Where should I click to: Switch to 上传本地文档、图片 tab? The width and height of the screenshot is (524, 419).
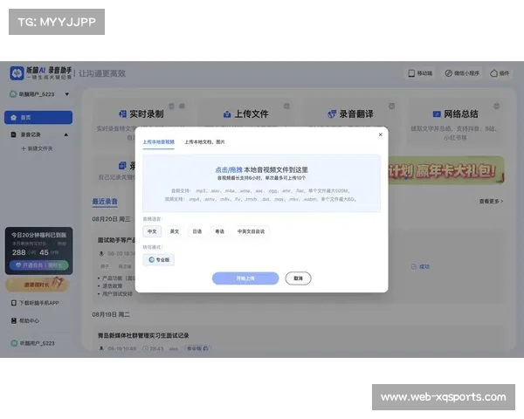pos(204,141)
